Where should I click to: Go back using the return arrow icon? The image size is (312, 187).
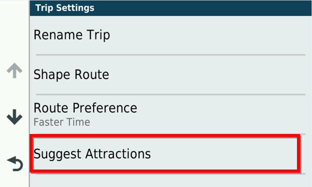pyautogui.click(x=15, y=163)
